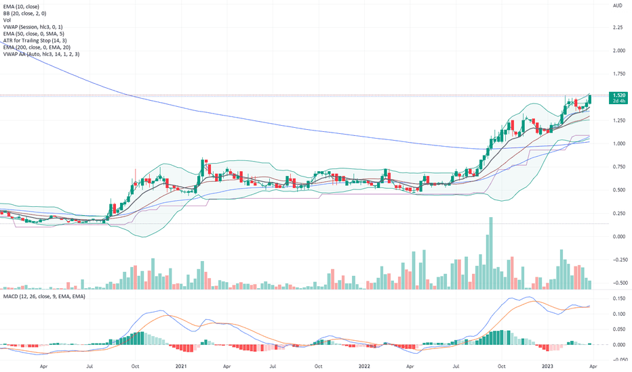Click the 0.250 price axis value
Image resolution: width=632 pixels, height=372 pixels.
618,214
